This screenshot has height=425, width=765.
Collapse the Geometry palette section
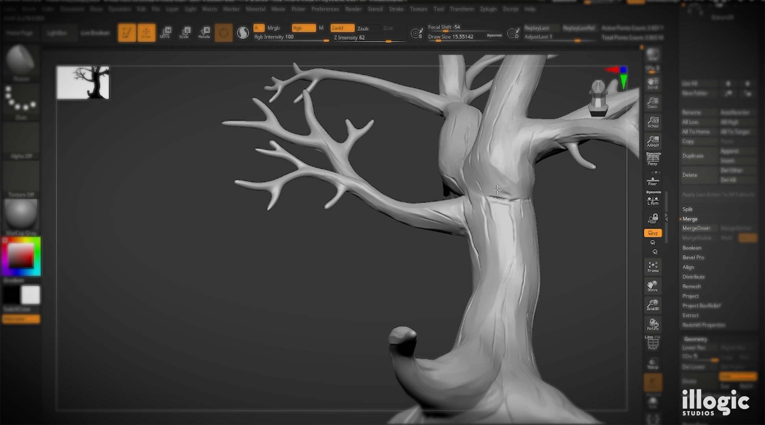pyautogui.click(x=695, y=339)
